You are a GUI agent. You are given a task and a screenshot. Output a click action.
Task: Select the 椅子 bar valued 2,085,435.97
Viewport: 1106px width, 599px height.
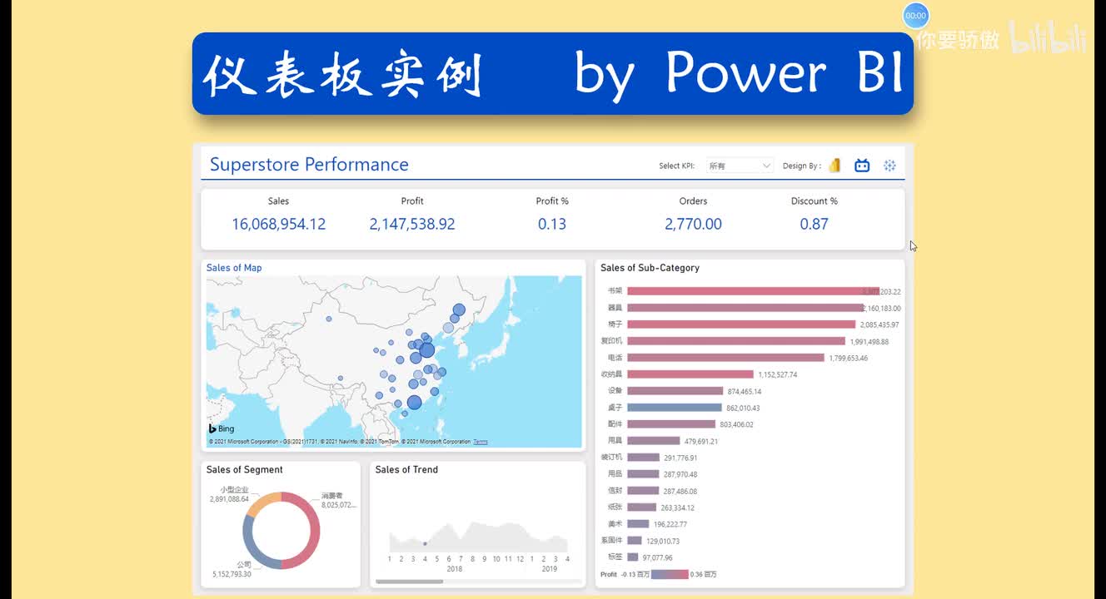tap(741, 324)
